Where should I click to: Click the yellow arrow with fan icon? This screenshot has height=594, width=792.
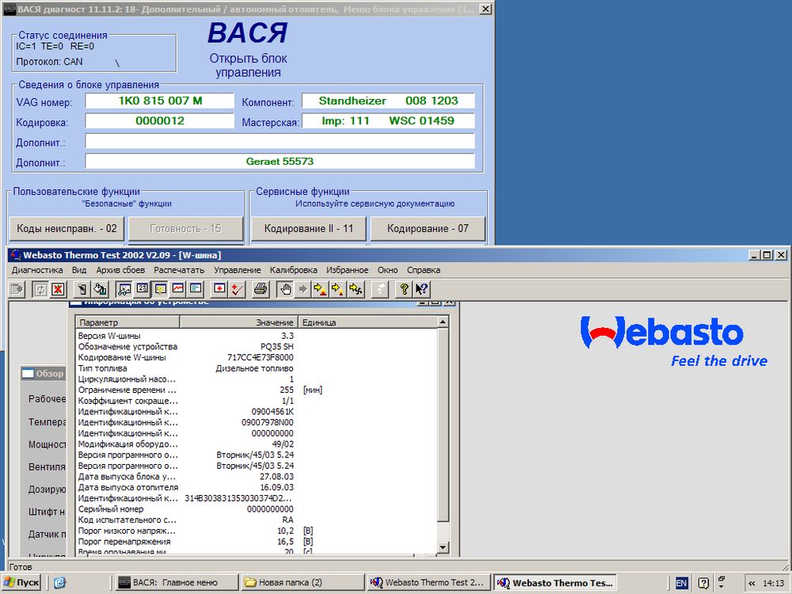356,289
